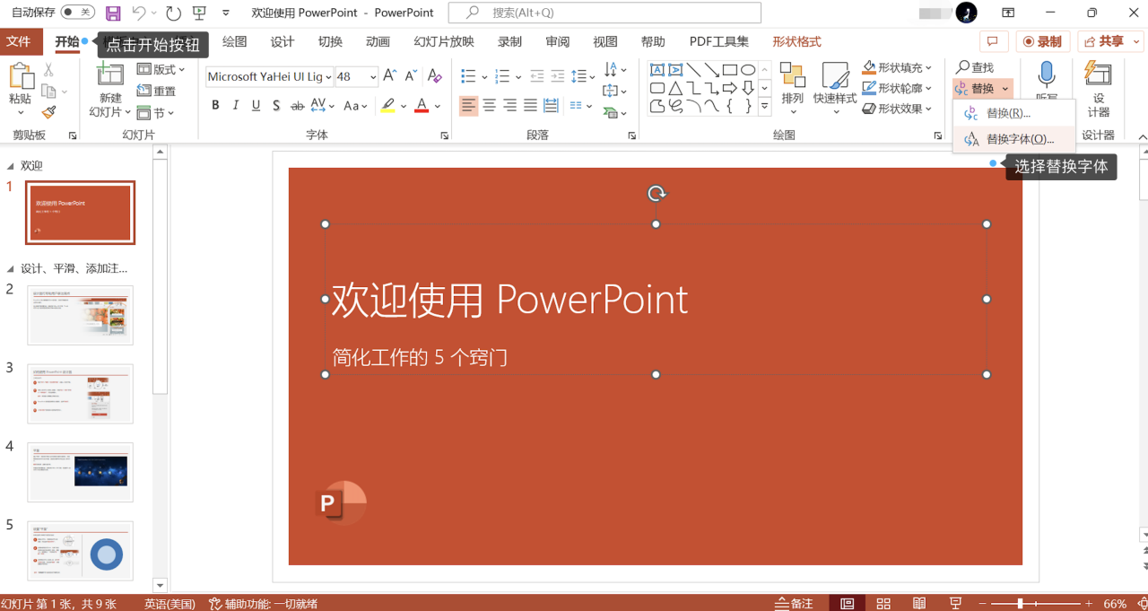Viewport: 1148px width, 611px height.
Task: Switch to the Design (设计) tab
Action: click(283, 41)
